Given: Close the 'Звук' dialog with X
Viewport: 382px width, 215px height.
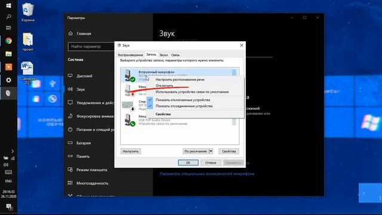Looking at the screenshot, I should point(241,45).
